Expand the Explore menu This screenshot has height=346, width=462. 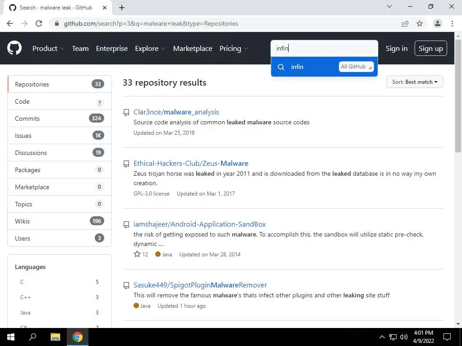[150, 49]
